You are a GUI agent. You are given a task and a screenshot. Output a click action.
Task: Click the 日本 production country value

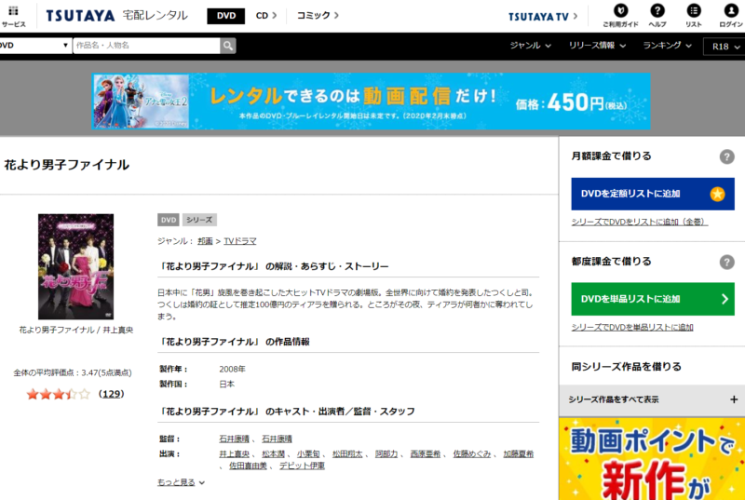coord(226,385)
